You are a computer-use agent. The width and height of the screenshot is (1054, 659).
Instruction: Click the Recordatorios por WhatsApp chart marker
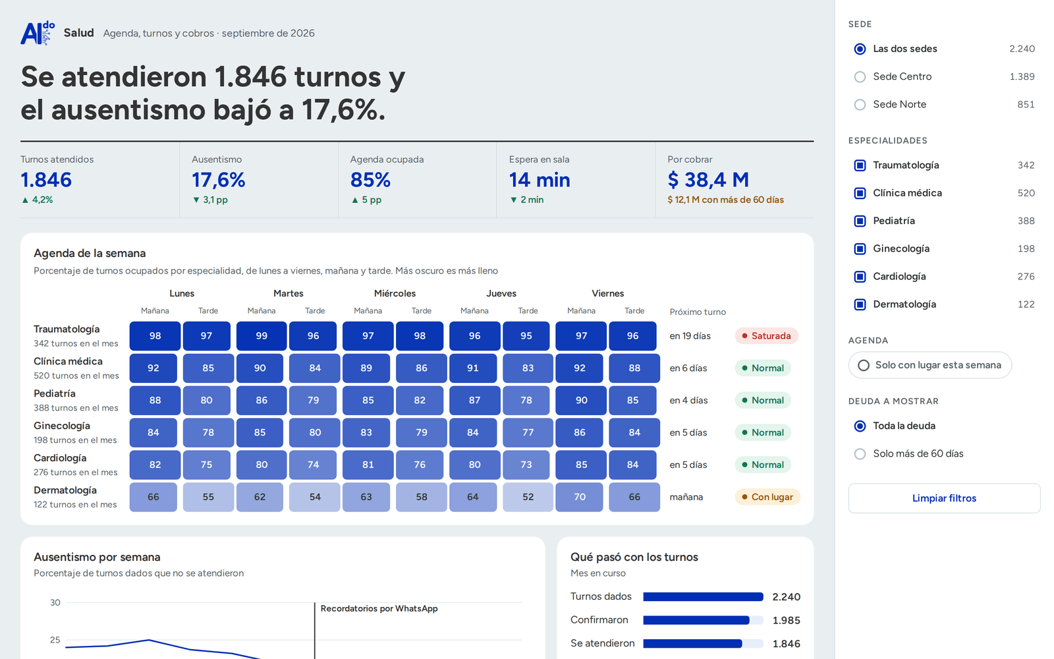tap(379, 609)
